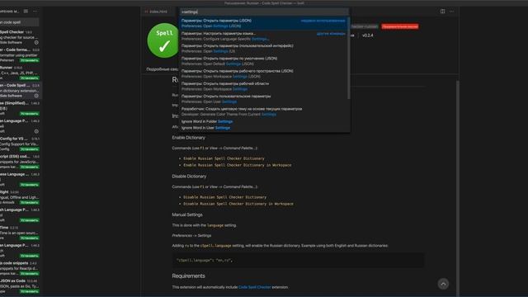Screen dimensions: 528x297
Task: Click the 'Requirements' heading
Action: (188, 276)
